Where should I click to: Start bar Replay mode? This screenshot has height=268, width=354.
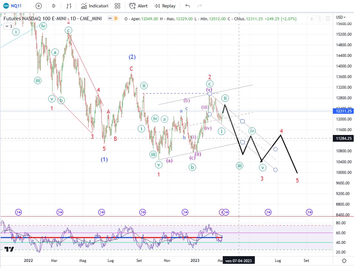point(165,6)
